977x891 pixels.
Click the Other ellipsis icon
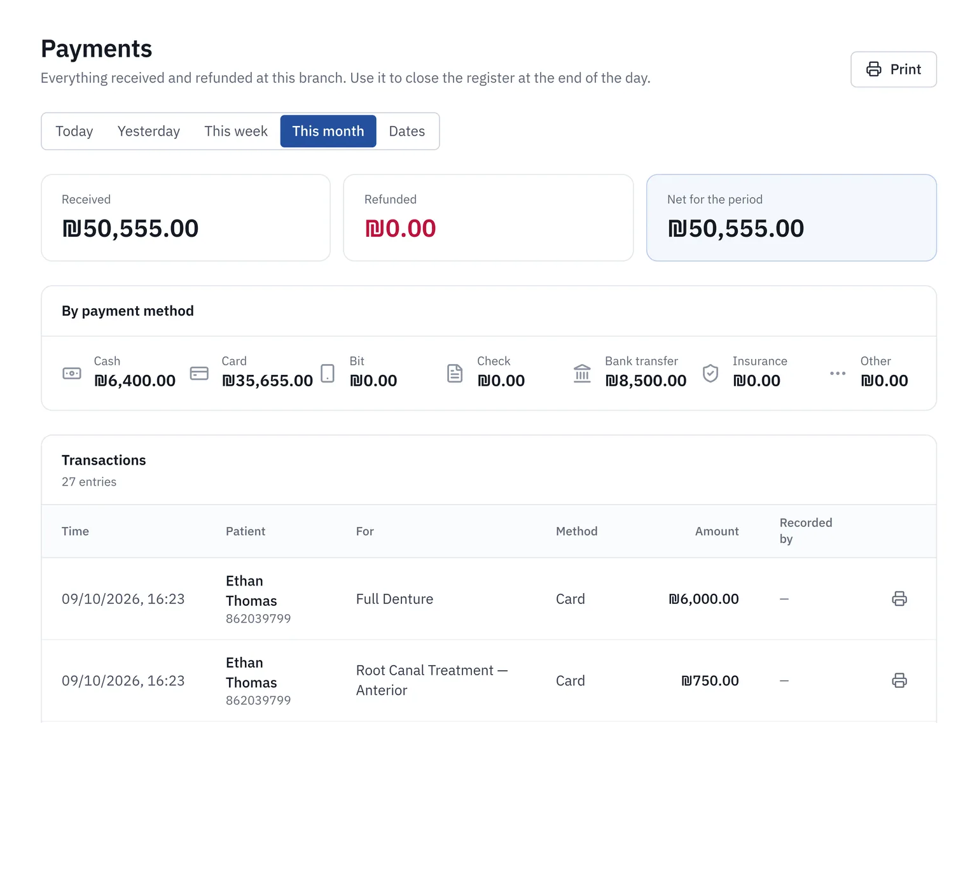pos(838,373)
